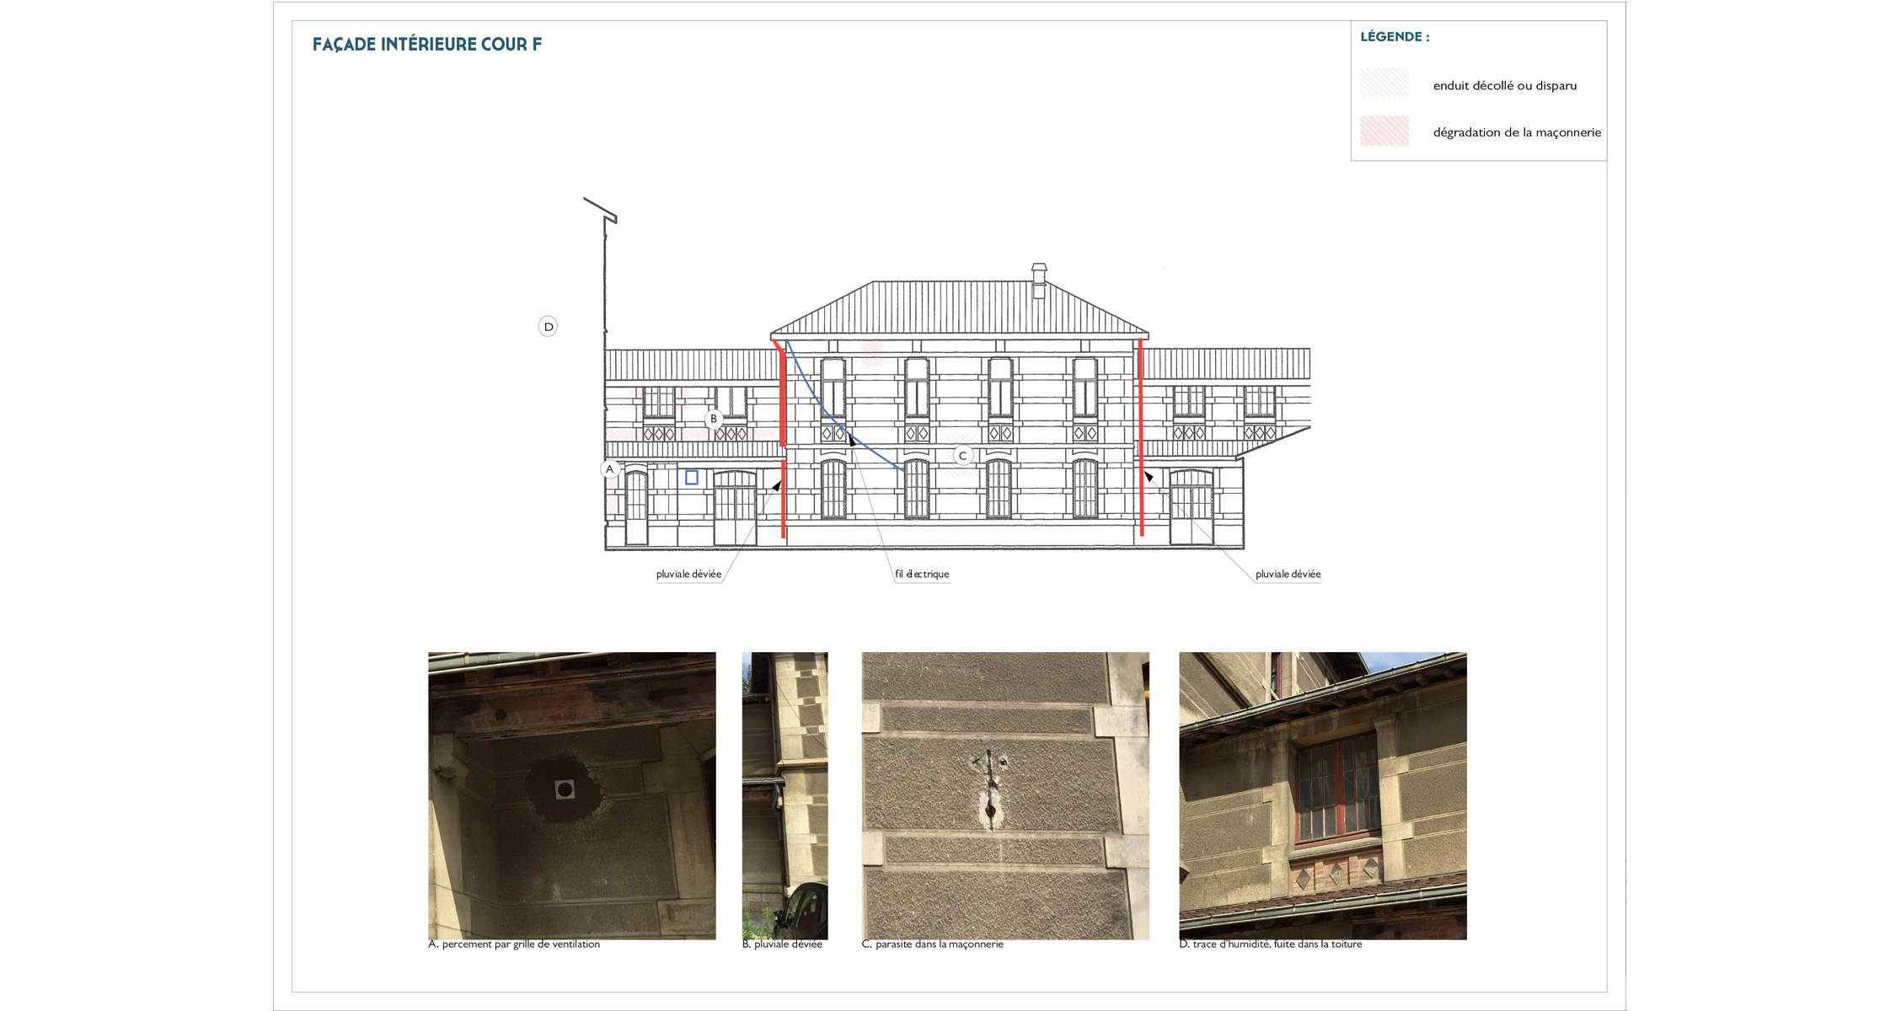Click the circled D marker
This screenshot has width=1901, height=1011.
point(548,327)
